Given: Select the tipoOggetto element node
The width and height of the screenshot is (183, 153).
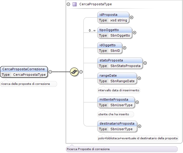Looking at the screenshot, I should 115,33.
